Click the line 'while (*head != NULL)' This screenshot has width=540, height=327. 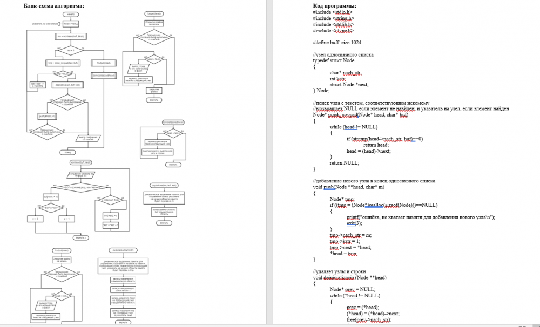[355, 295]
